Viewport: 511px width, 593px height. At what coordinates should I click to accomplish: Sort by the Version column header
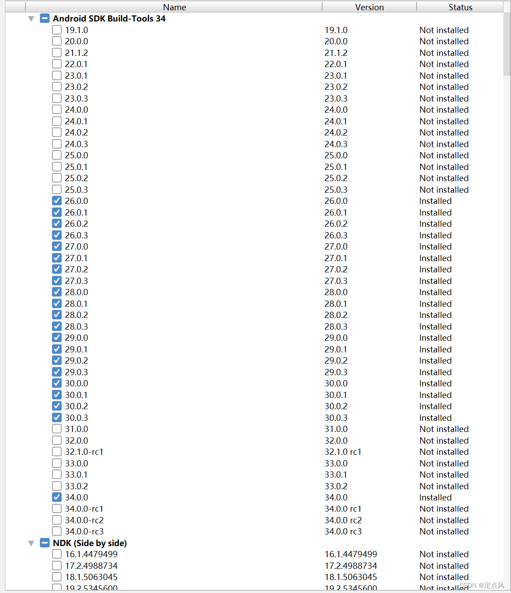coord(370,7)
